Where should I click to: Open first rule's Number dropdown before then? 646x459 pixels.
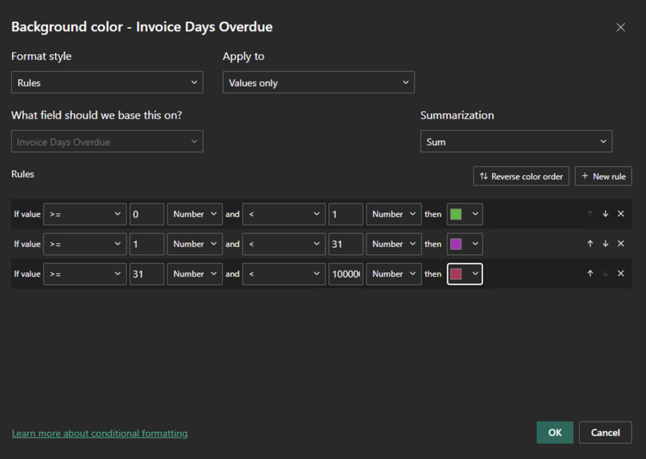pos(394,214)
